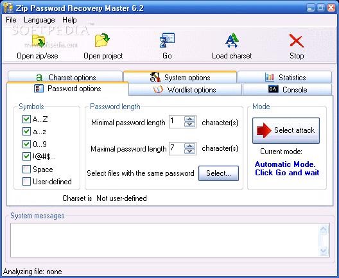Enable the Space symbol checkbox
The image size is (339, 278).
click(26, 169)
